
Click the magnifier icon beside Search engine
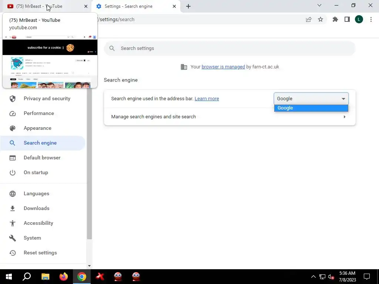tap(12, 143)
